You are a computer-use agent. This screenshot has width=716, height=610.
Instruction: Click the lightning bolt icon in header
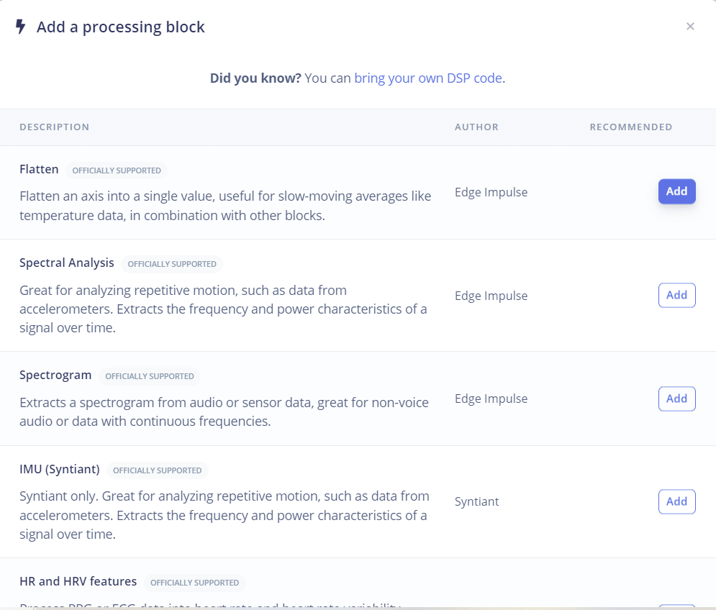[x=21, y=27]
